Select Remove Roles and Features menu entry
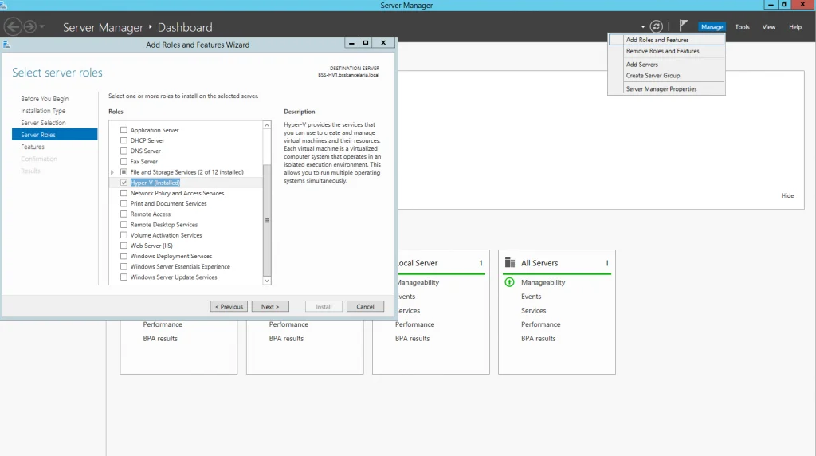Viewport: 816px width, 456px height. [x=662, y=51]
